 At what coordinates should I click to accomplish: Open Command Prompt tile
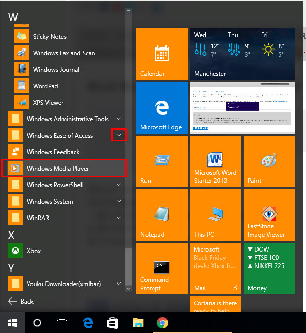coord(162,269)
